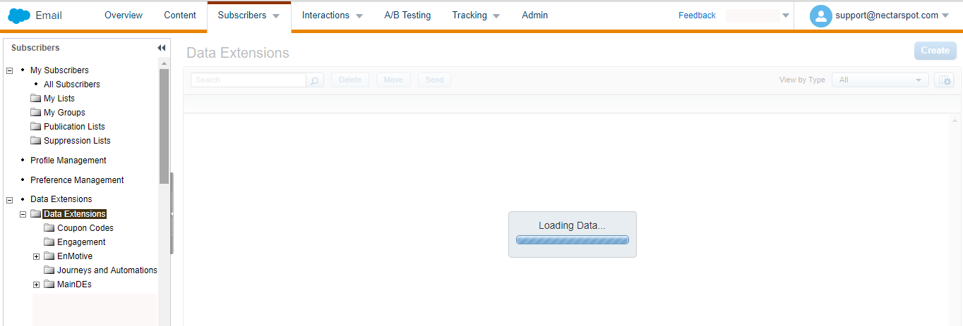Open the View by Type dropdown
This screenshot has width=963, height=326.
(880, 80)
